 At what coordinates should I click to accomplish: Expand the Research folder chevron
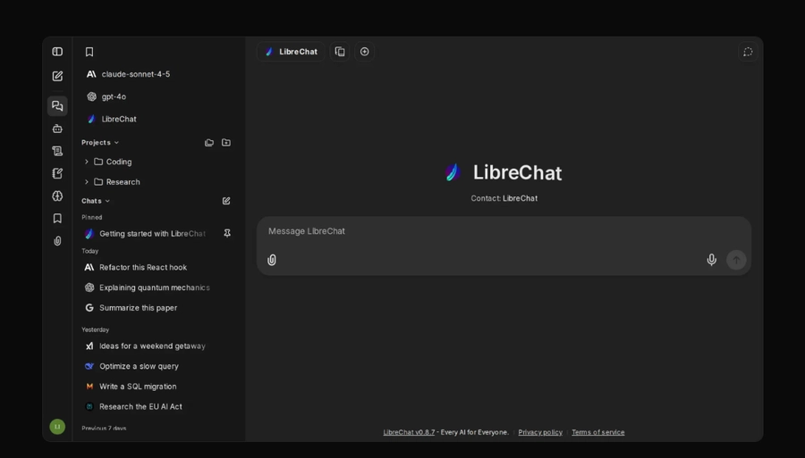click(x=86, y=182)
